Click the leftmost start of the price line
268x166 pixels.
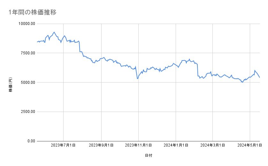coord(37,42)
